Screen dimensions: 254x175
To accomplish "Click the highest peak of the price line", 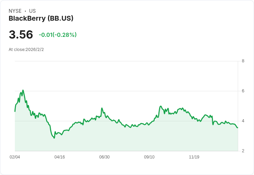I will [23, 90].
